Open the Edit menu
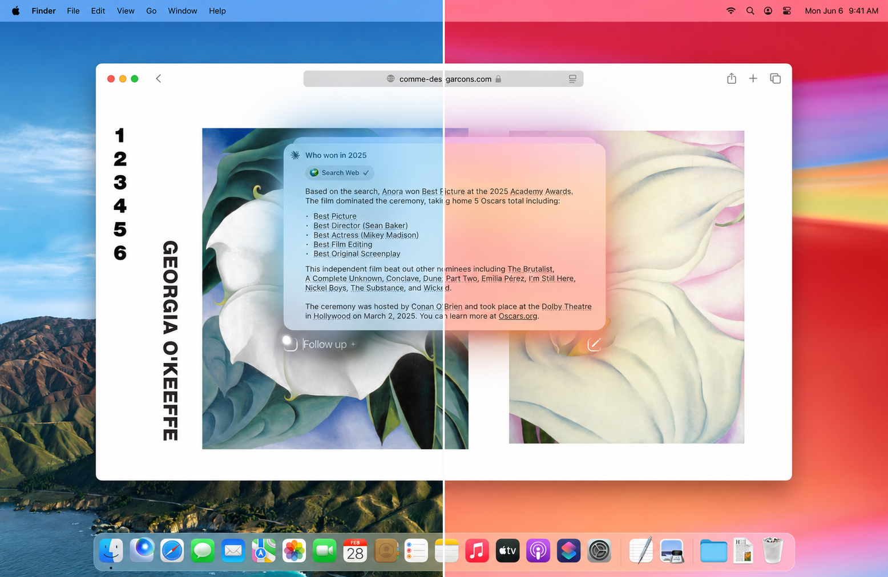Image resolution: width=888 pixels, height=577 pixels. [98, 11]
